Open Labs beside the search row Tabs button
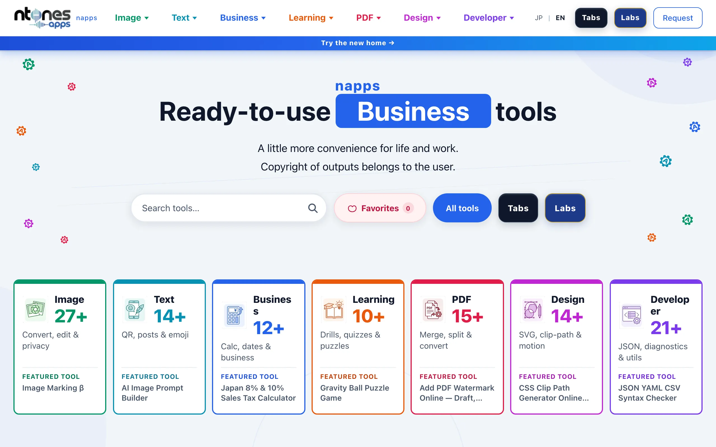Screen dimensions: 716x447 (565, 208)
